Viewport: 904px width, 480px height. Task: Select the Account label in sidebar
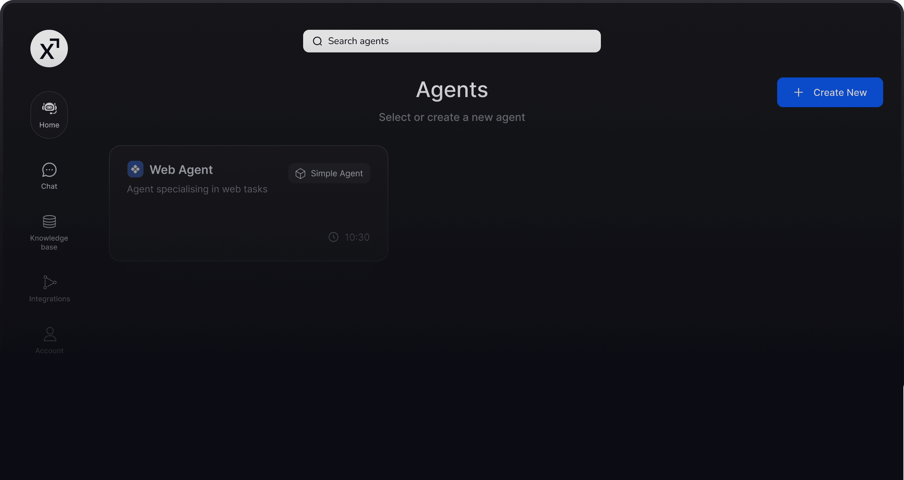[x=49, y=350]
